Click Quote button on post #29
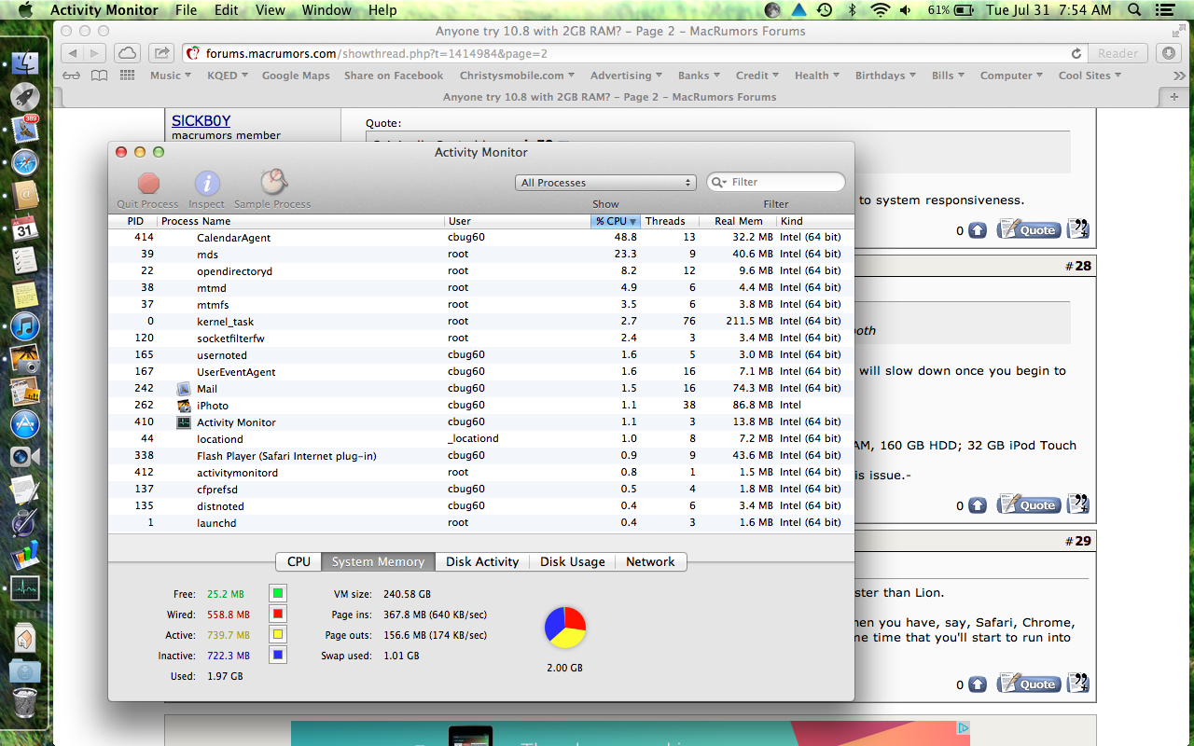Image resolution: width=1194 pixels, height=746 pixels. [x=1028, y=684]
